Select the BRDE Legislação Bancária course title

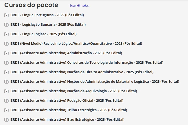coord(48,24)
